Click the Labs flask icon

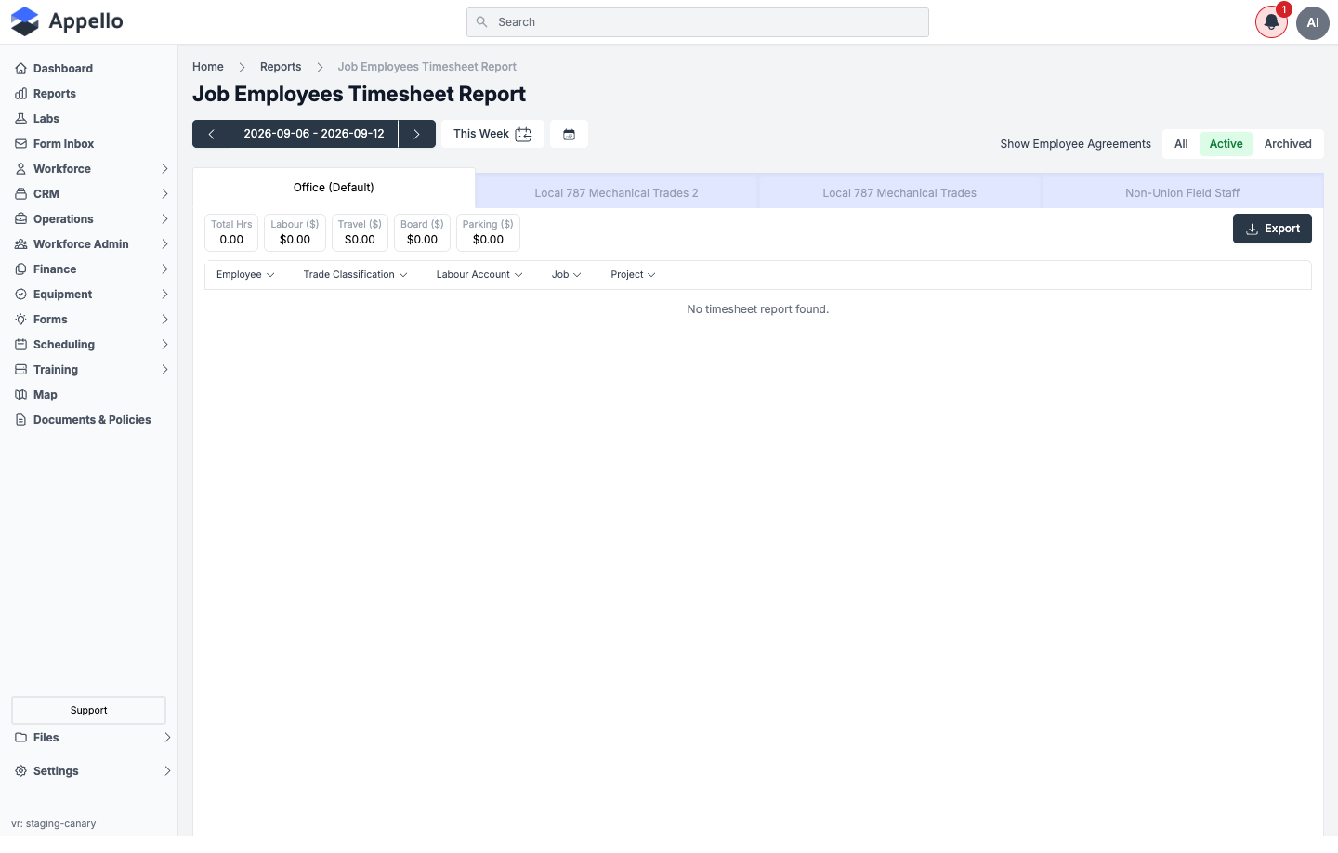coord(20,119)
